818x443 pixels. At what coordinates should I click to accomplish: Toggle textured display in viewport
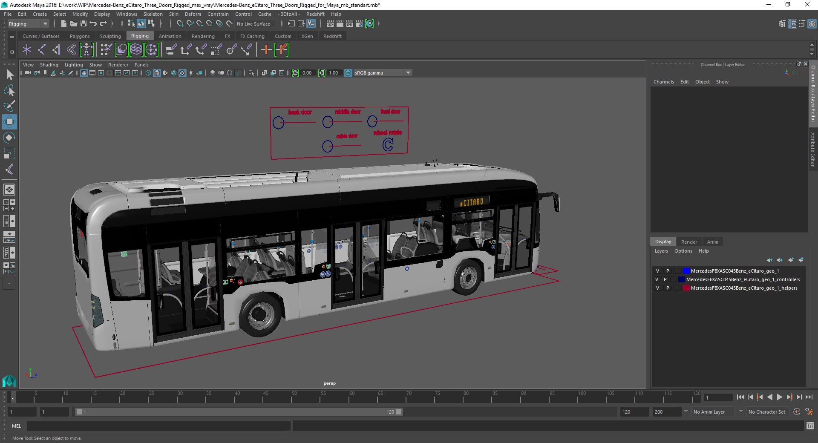coord(182,73)
